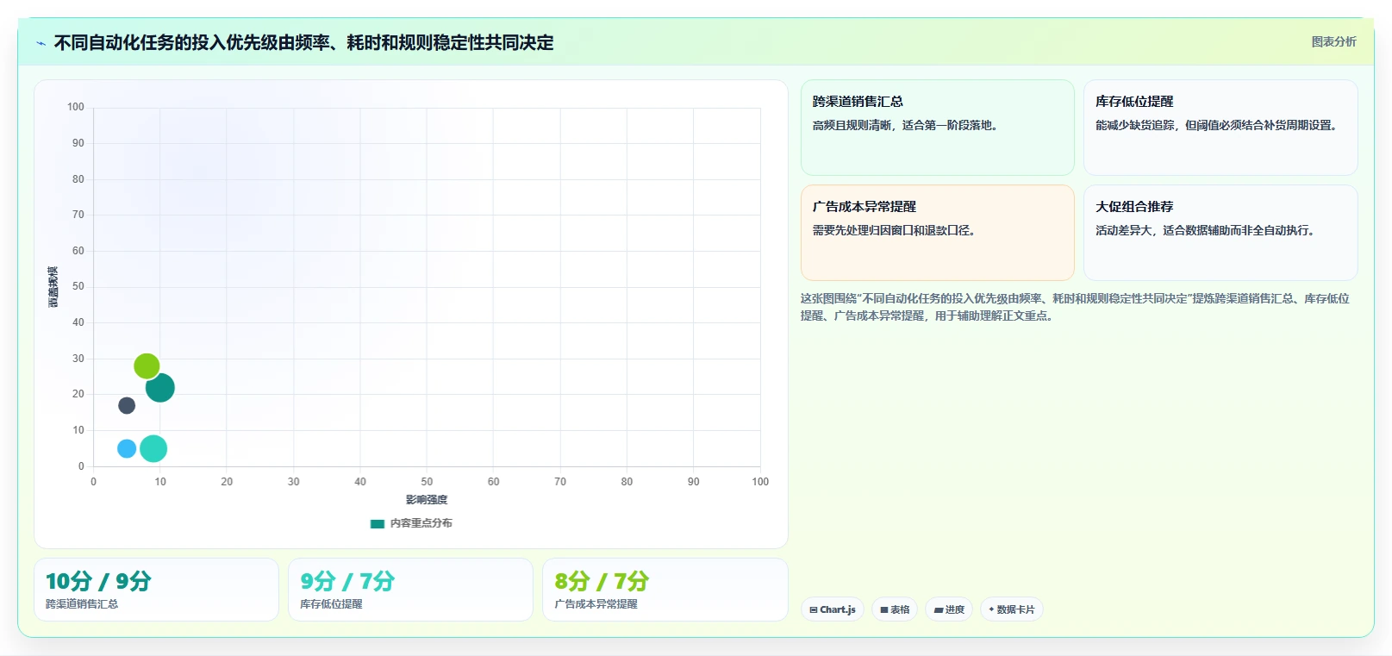Screen dimensions: 1392x656
Task: Click description 高频且规则清晰，适合第一阶段落地
Action: (x=907, y=125)
